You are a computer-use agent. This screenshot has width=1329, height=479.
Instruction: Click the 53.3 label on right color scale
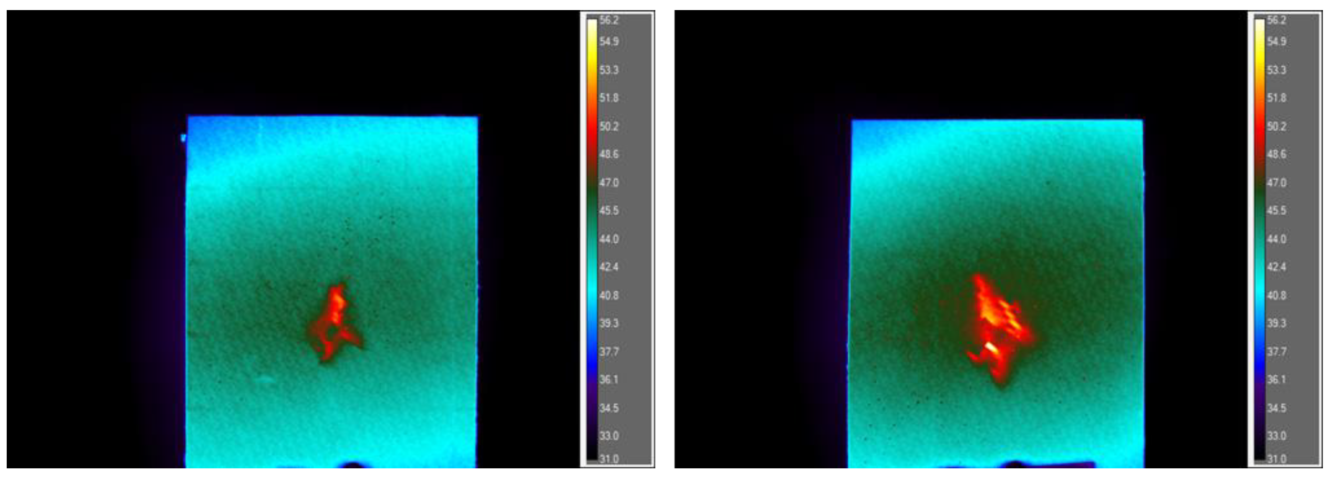[1276, 70]
